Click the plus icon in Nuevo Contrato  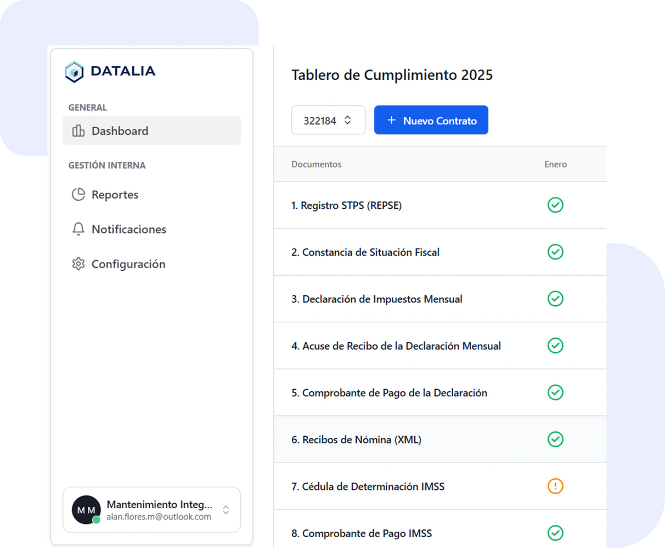pyautogui.click(x=391, y=120)
